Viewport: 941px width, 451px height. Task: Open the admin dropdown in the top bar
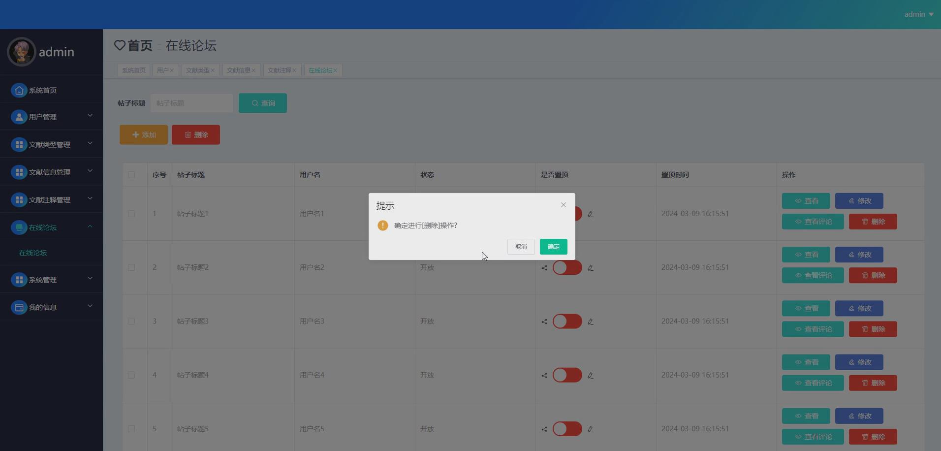919,14
